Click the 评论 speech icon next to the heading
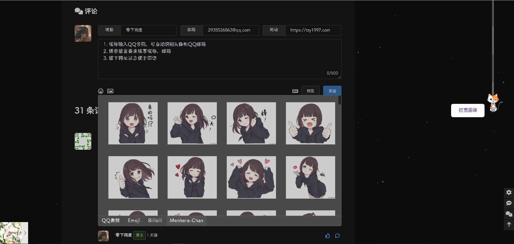Image resolution: width=514 pixels, height=244 pixels. coord(78,11)
